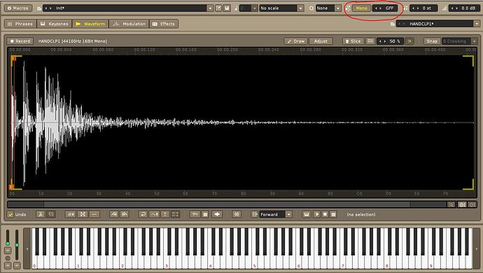Open the Macros panel
Viewport: 483px width, 273px height.
pyautogui.click(x=18, y=8)
